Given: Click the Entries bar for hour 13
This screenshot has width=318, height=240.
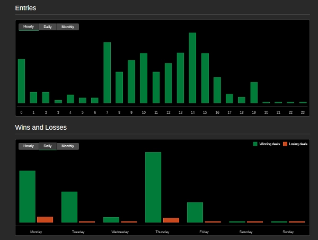Looking at the screenshot, I should (x=181, y=78).
